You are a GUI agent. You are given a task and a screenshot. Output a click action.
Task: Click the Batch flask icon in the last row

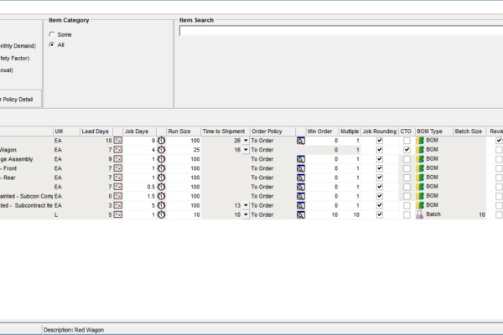(420, 214)
